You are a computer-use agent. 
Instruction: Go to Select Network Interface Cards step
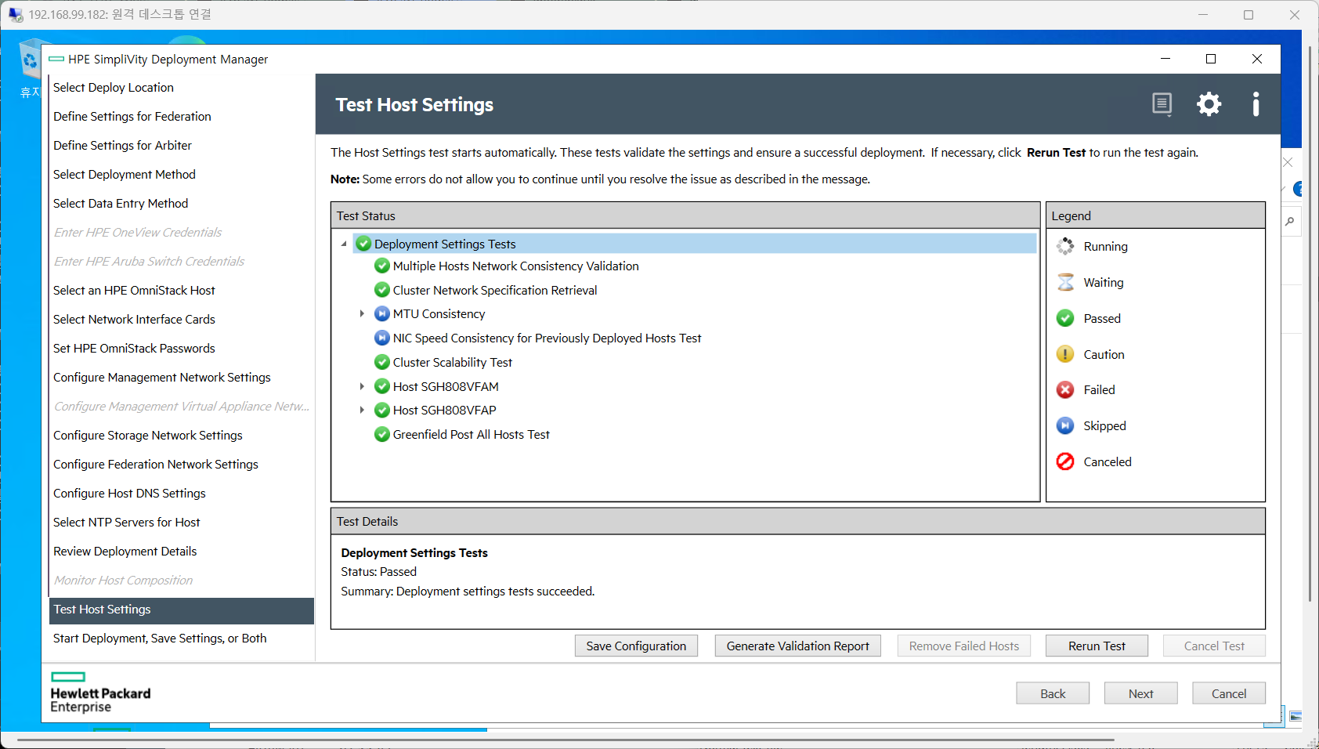click(134, 320)
